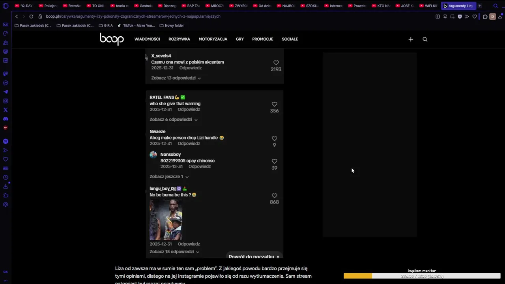Like the X_sevels4 comment heart
The image size is (505, 284).
(x=276, y=63)
